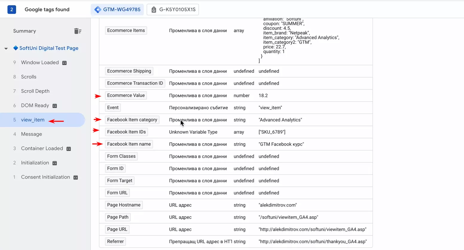Click the API call icon beside Initialization
Viewport: 464px width, 250px height.
[55, 163]
